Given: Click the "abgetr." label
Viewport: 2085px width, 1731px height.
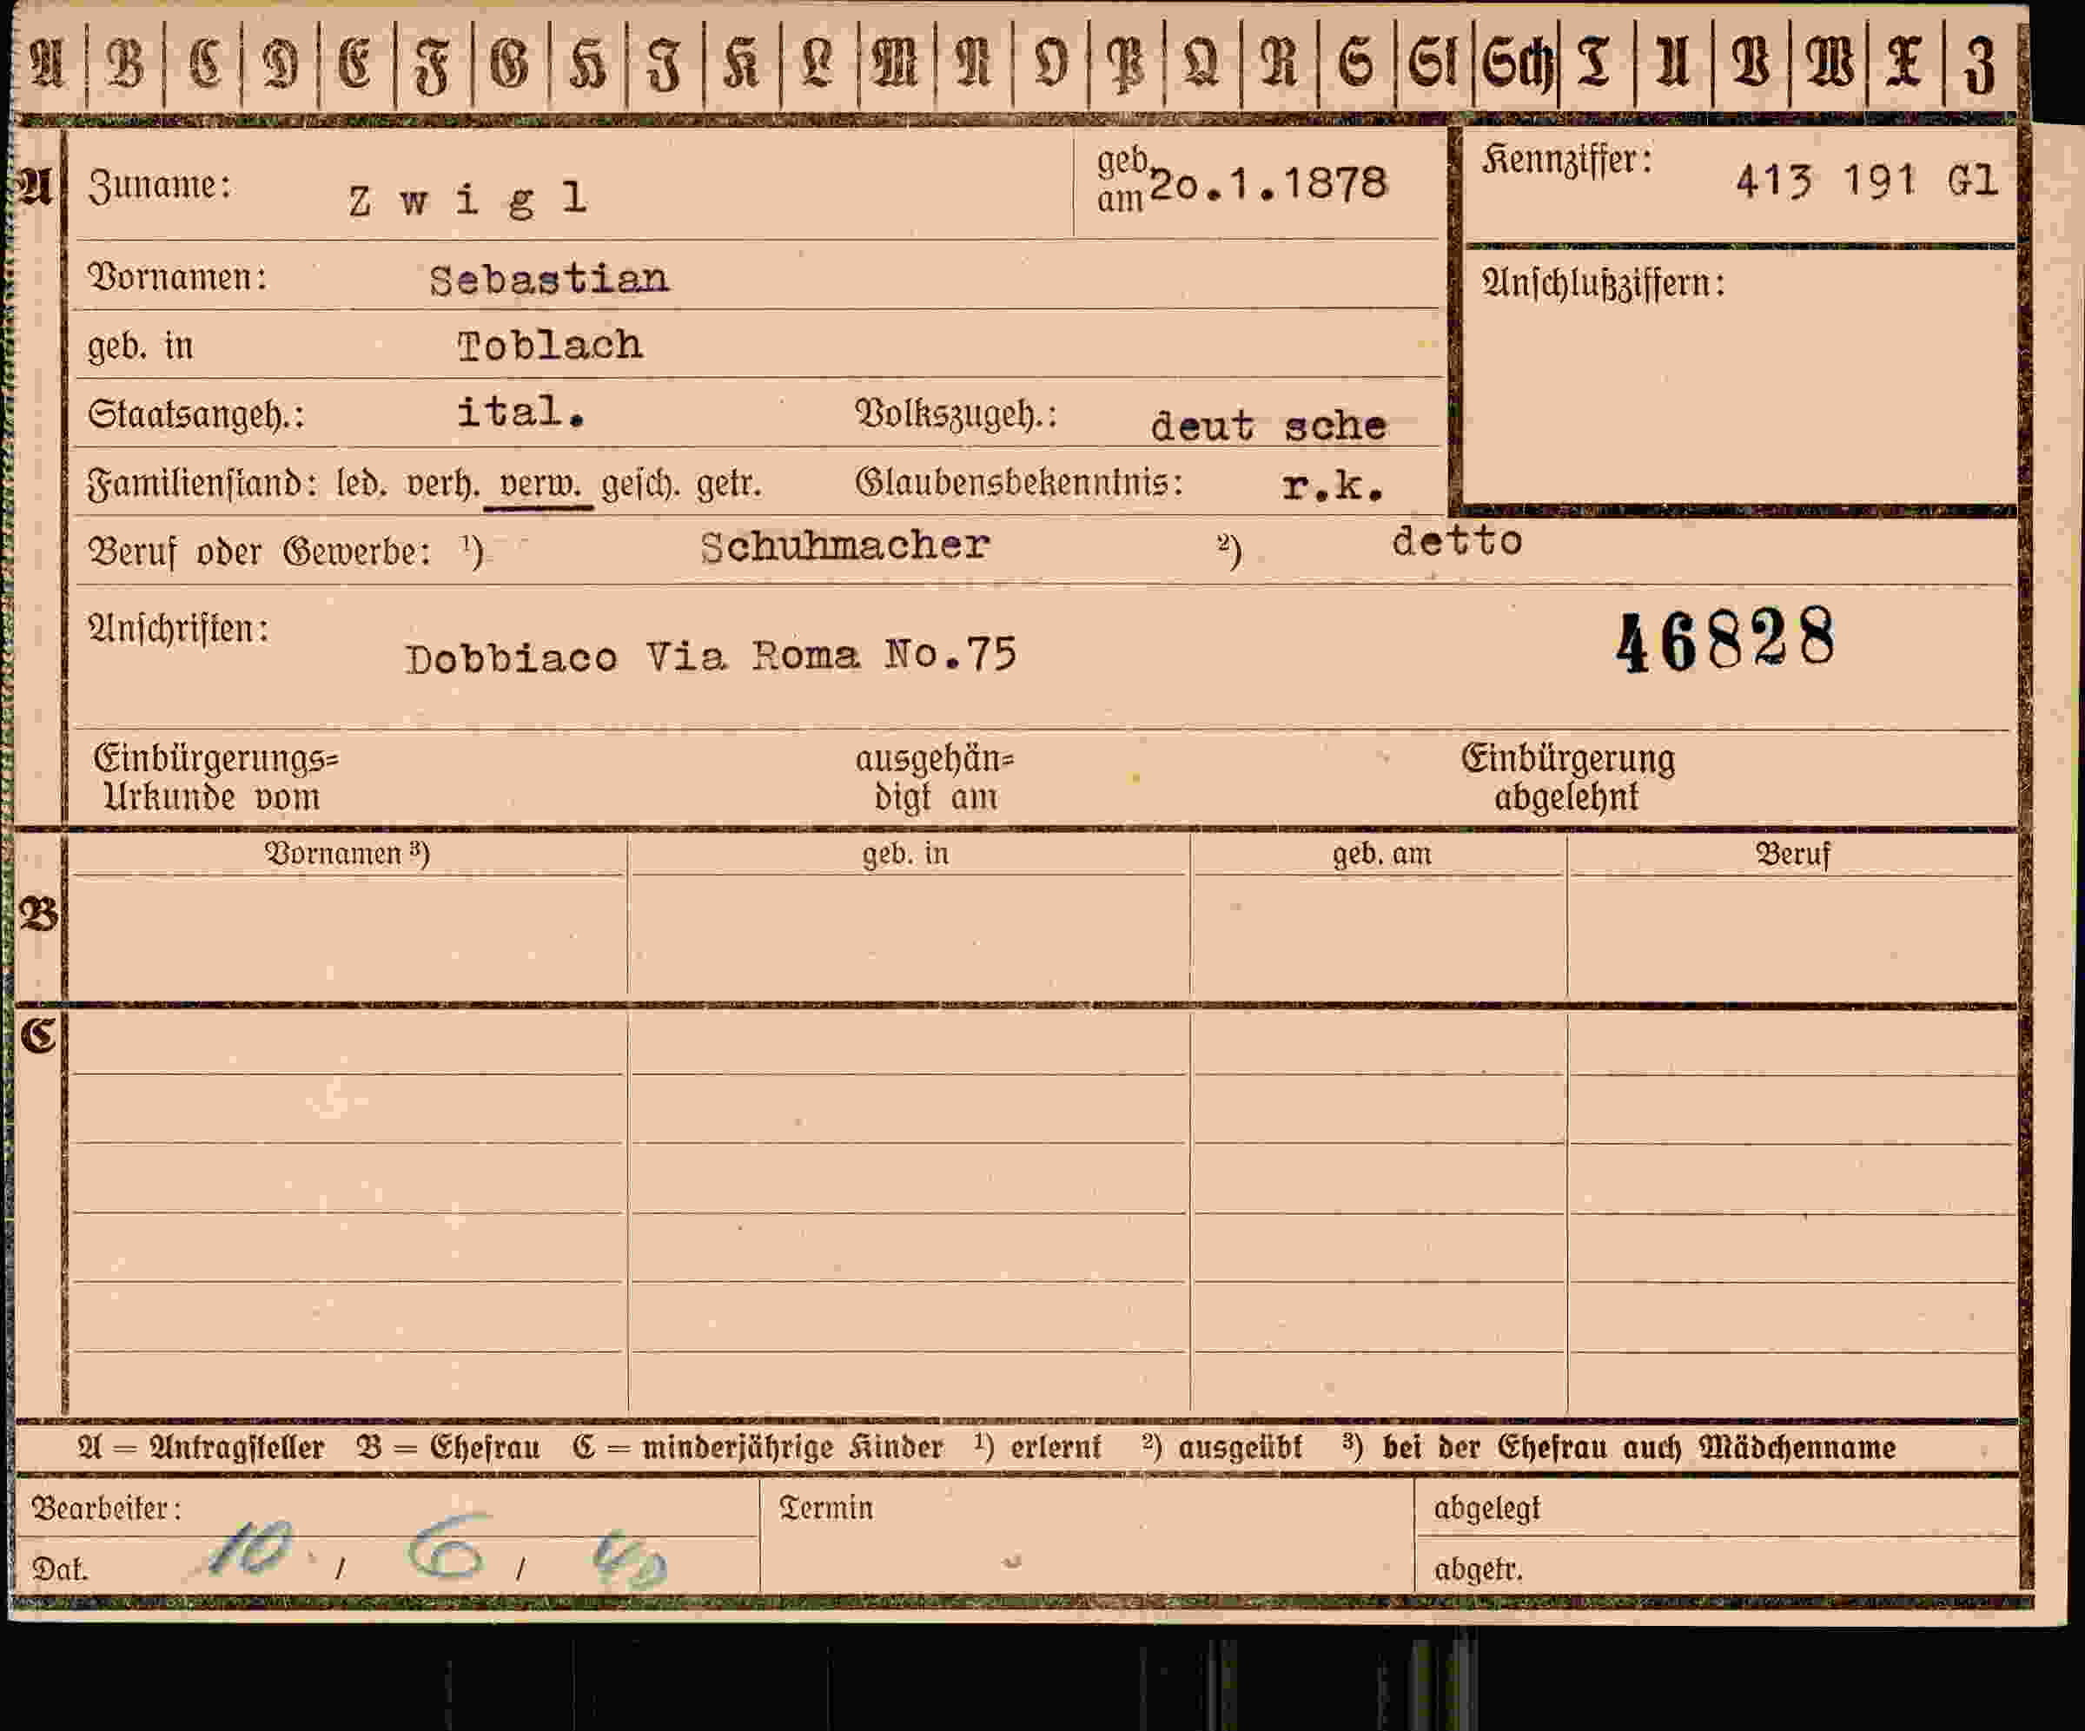Looking at the screenshot, I should 1478,1569.
